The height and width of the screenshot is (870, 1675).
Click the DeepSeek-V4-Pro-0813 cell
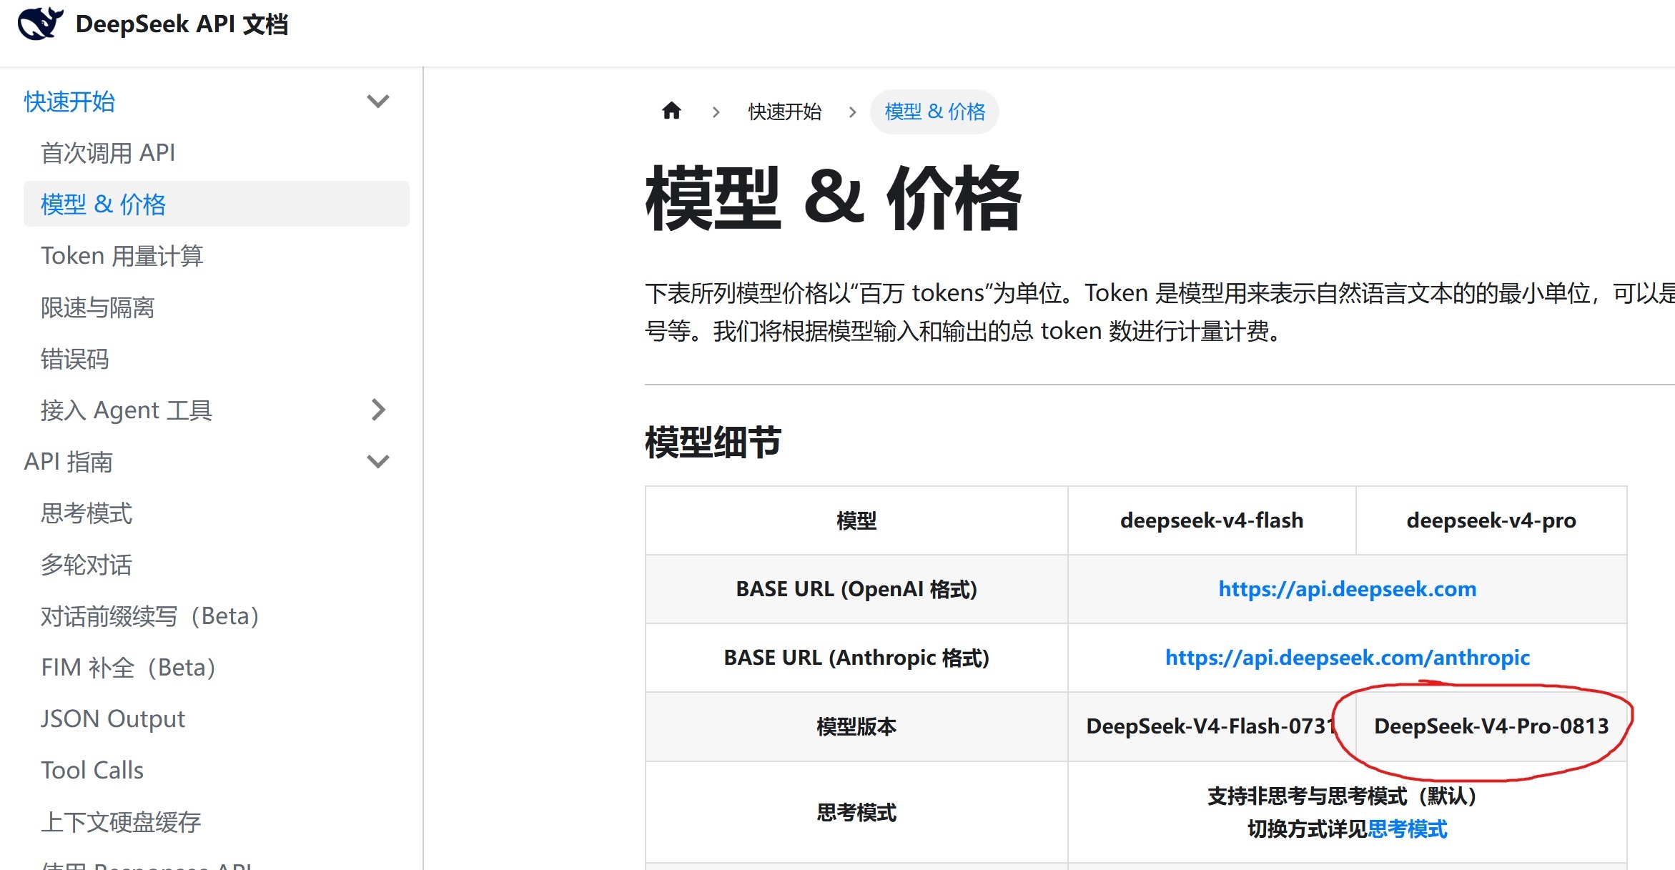1491,726
